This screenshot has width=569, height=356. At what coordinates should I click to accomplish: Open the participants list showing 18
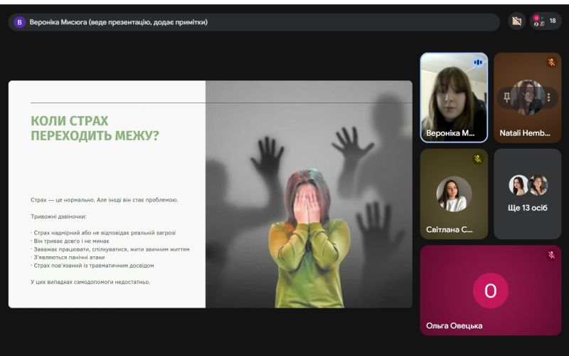click(546, 21)
